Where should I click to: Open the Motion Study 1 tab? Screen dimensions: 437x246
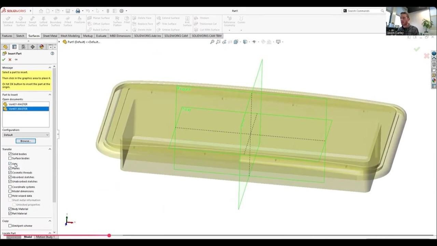[x=45, y=237]
